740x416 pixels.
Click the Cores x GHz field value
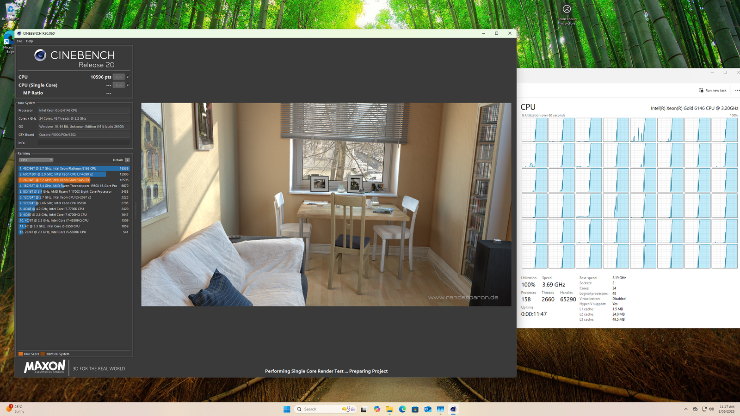point(84,118)
